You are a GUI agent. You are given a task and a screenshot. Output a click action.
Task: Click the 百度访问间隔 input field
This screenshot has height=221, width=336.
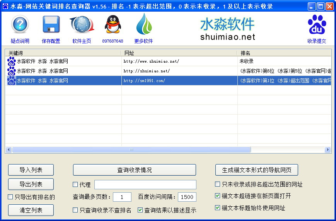pyautogui.click(x=187, y=197)
